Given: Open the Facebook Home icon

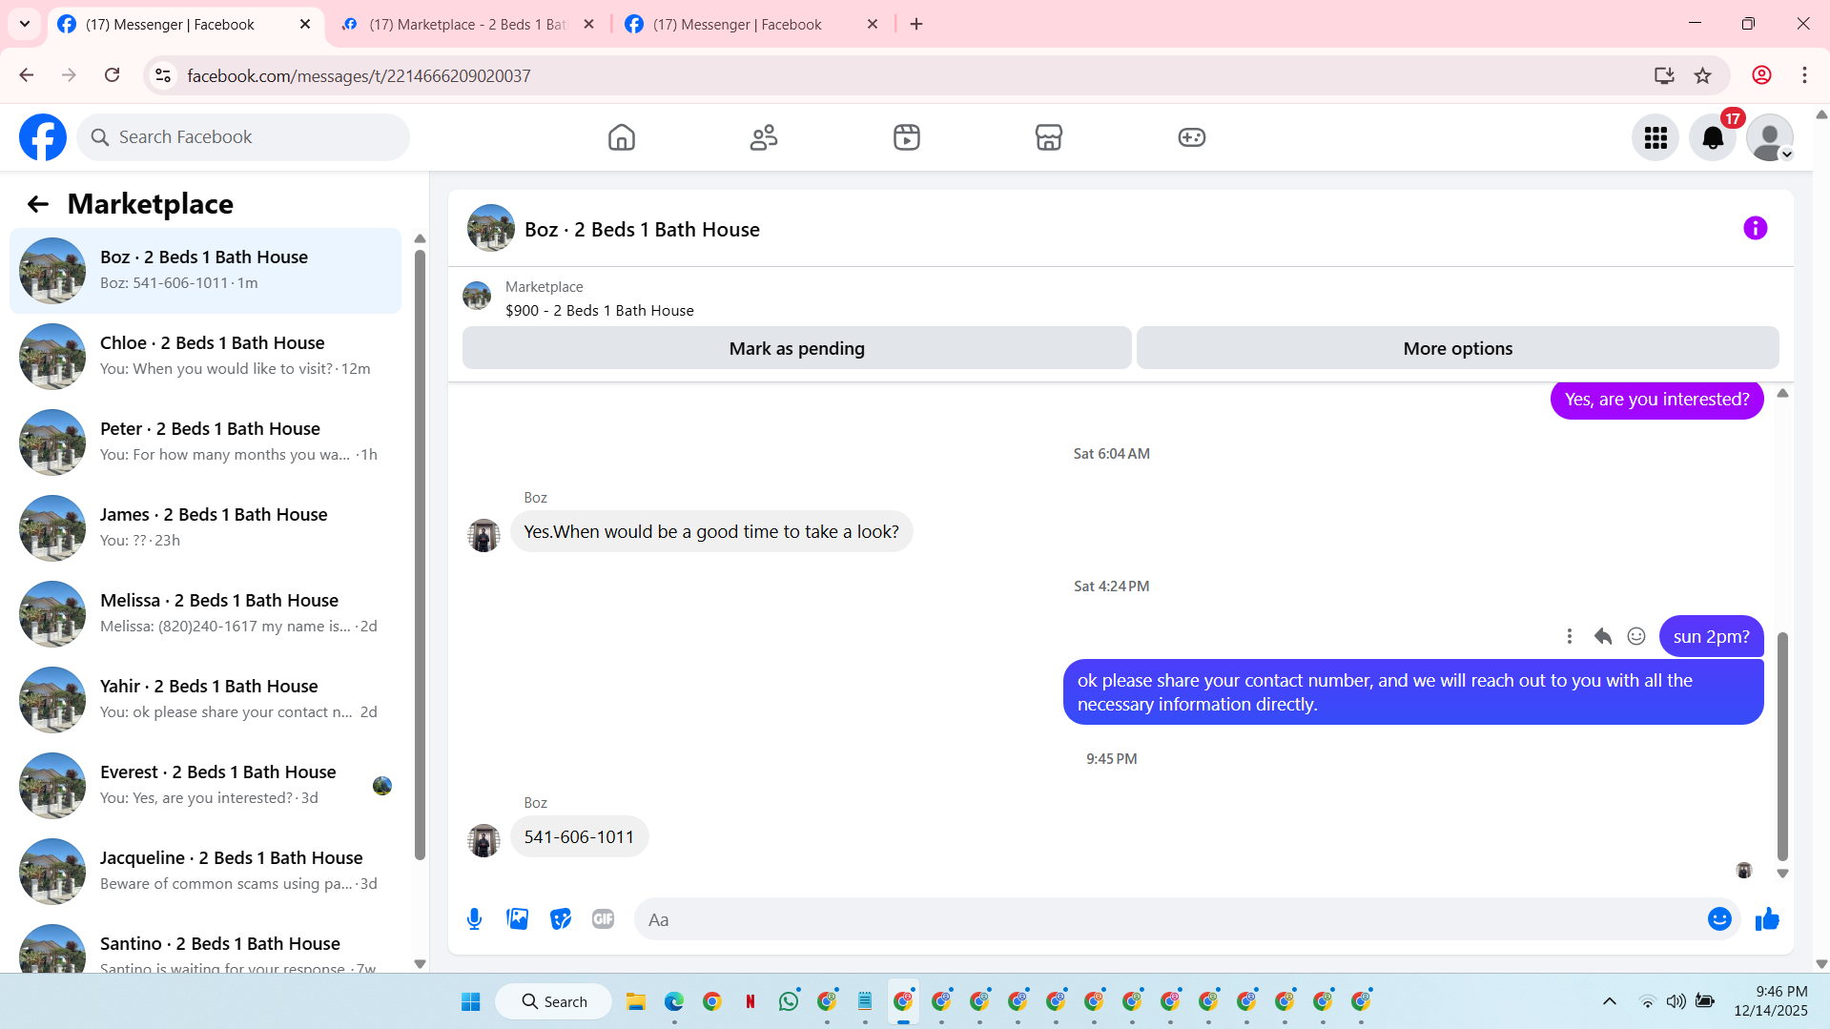Looking at the screenshot, I should point(621,137).
